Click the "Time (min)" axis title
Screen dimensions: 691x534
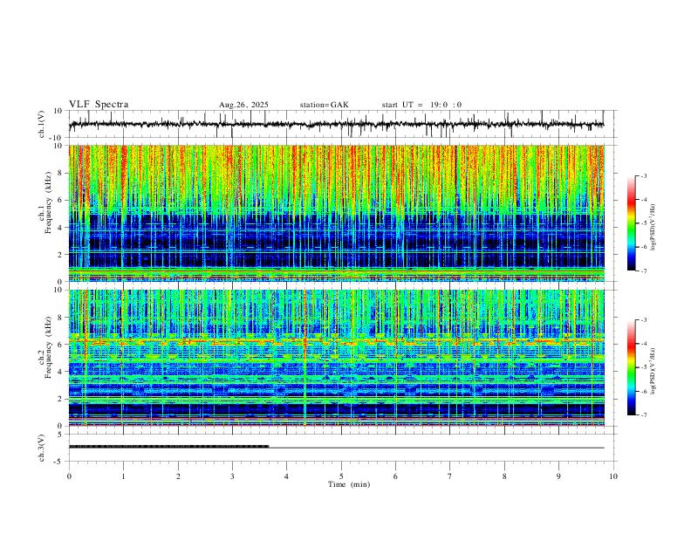[349, 484]
